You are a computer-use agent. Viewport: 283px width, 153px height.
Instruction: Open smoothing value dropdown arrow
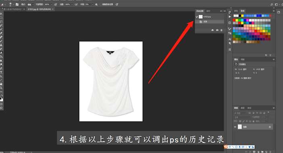[93, 4]
